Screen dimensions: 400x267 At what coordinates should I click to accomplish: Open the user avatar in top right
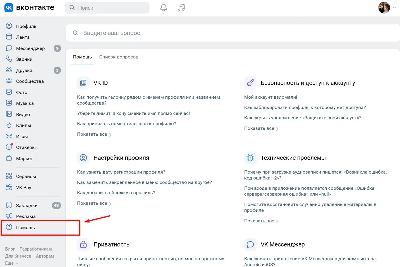point(384,8)
